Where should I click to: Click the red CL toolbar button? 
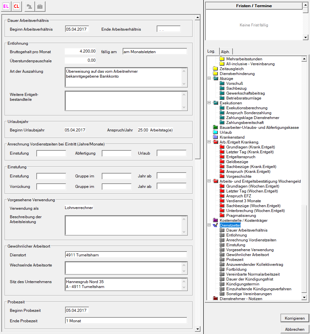click(x=16, y=6)
